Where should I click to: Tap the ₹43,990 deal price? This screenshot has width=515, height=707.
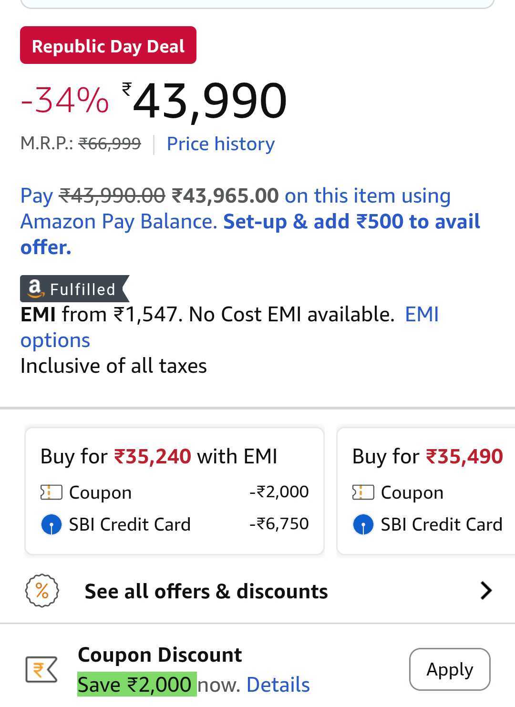click(209, 101)
